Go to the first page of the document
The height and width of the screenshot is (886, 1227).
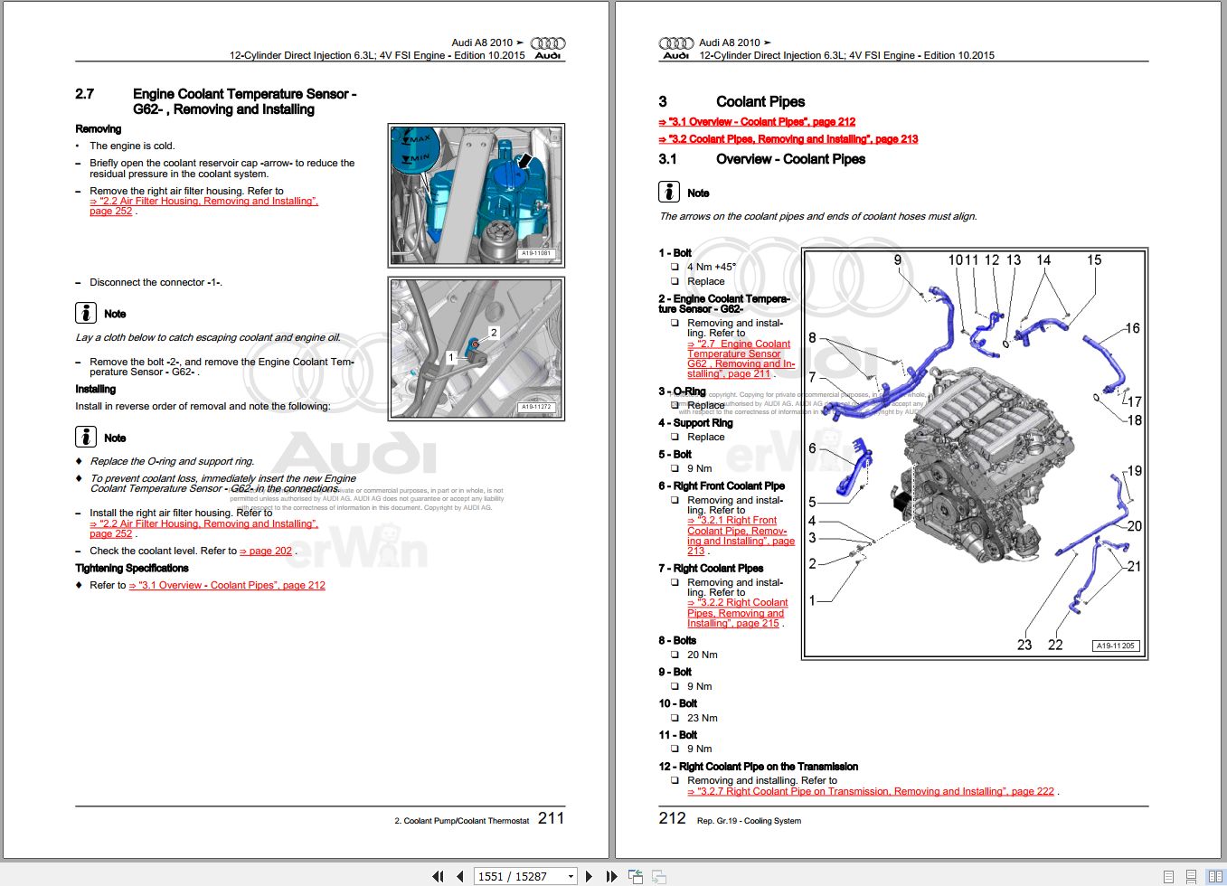(x=439, y=876)
